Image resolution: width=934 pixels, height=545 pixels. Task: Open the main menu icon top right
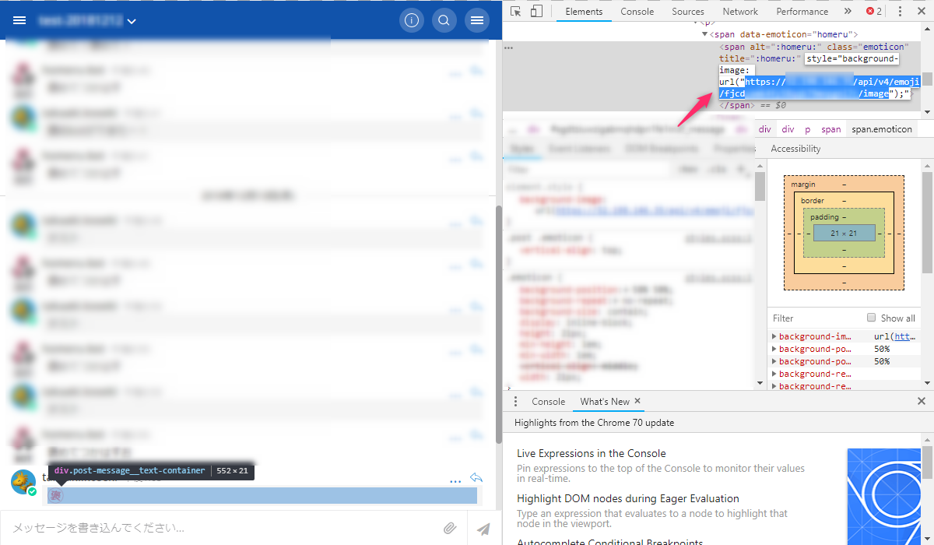click(477, 20)
